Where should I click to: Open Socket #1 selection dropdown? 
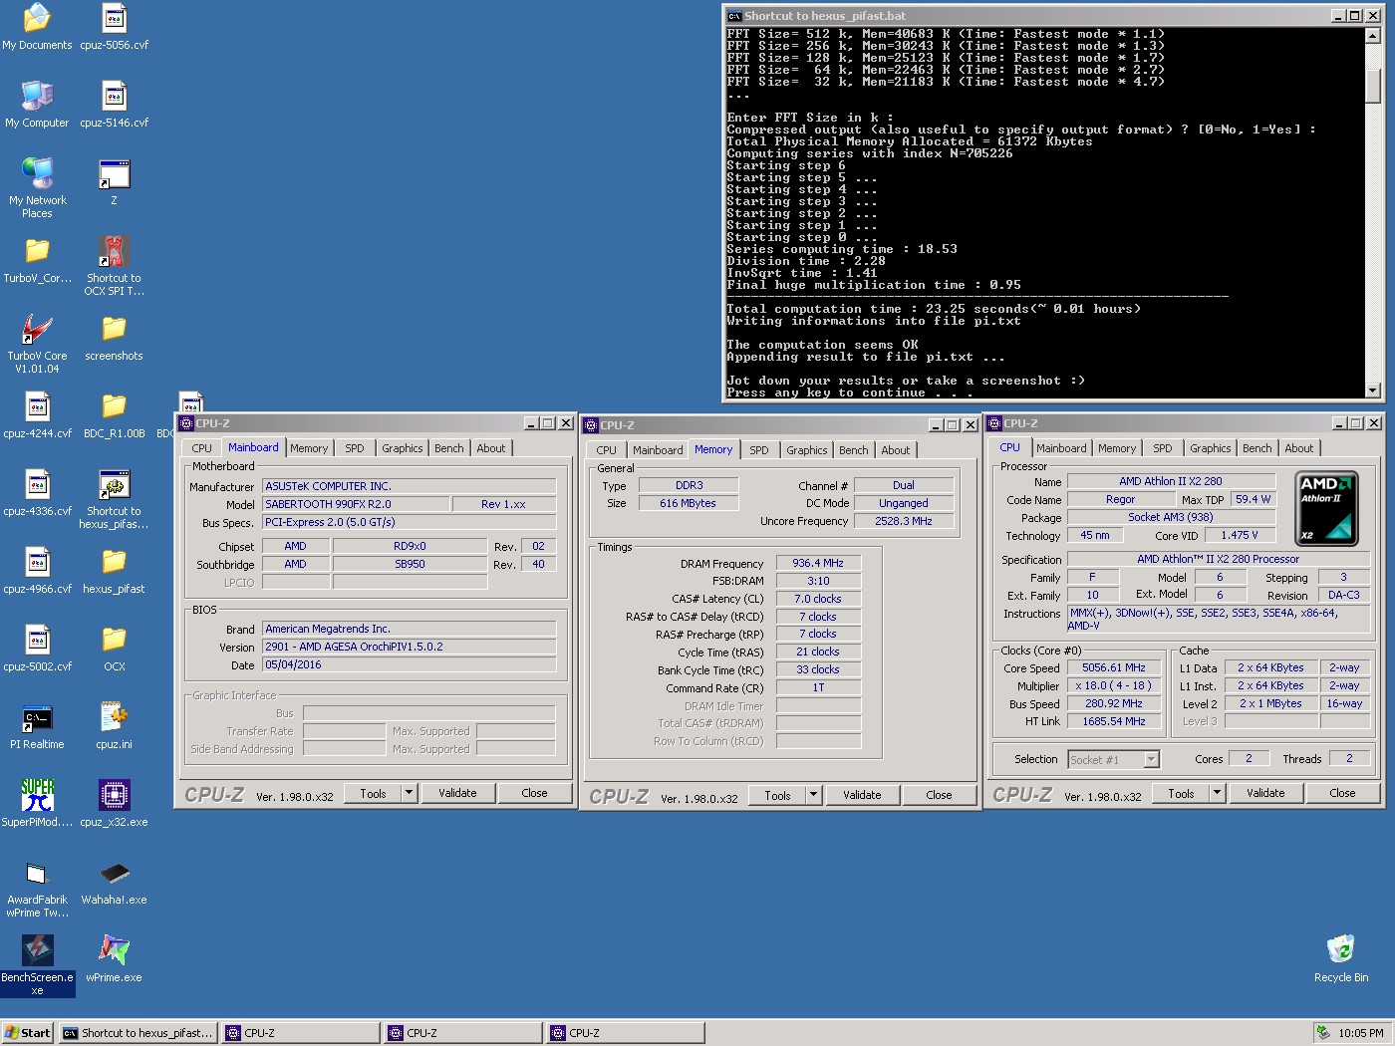(1151, 759)
